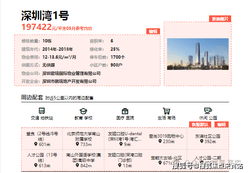
Task: Click 编辑 button above property details
Action: [x=153, y=31]
